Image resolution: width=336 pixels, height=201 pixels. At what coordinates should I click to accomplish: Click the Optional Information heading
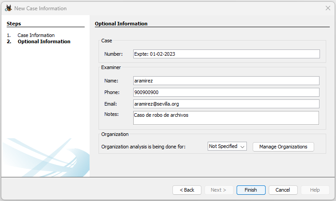[x=121, y=24]
